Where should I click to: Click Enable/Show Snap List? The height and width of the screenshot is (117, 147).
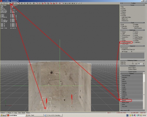click(128, 49)
